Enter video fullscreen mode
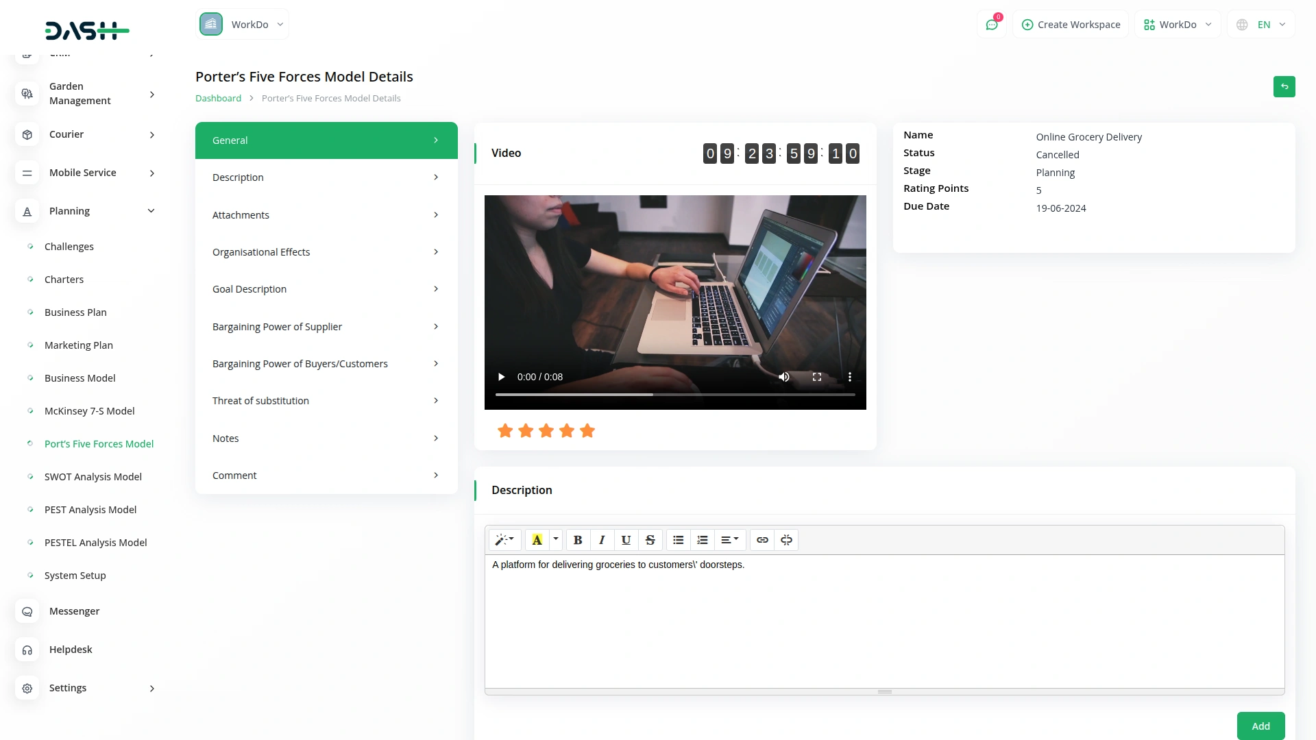Screen dimensions: 1316x740 coord(816,377)
